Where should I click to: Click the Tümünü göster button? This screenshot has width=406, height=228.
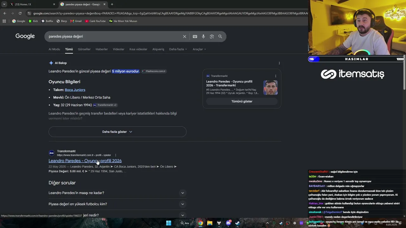pyautogui.click(x=242, y=101)
